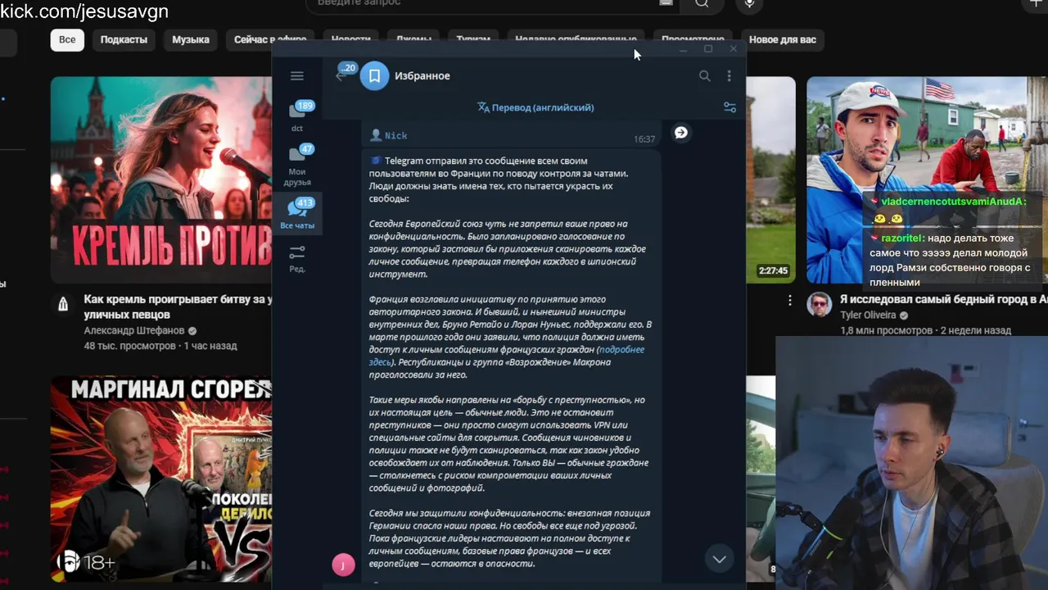The height and width of the screenshot is (590, 1048).
Task: Select the Музыка filter chip
Action: point(191,39)
